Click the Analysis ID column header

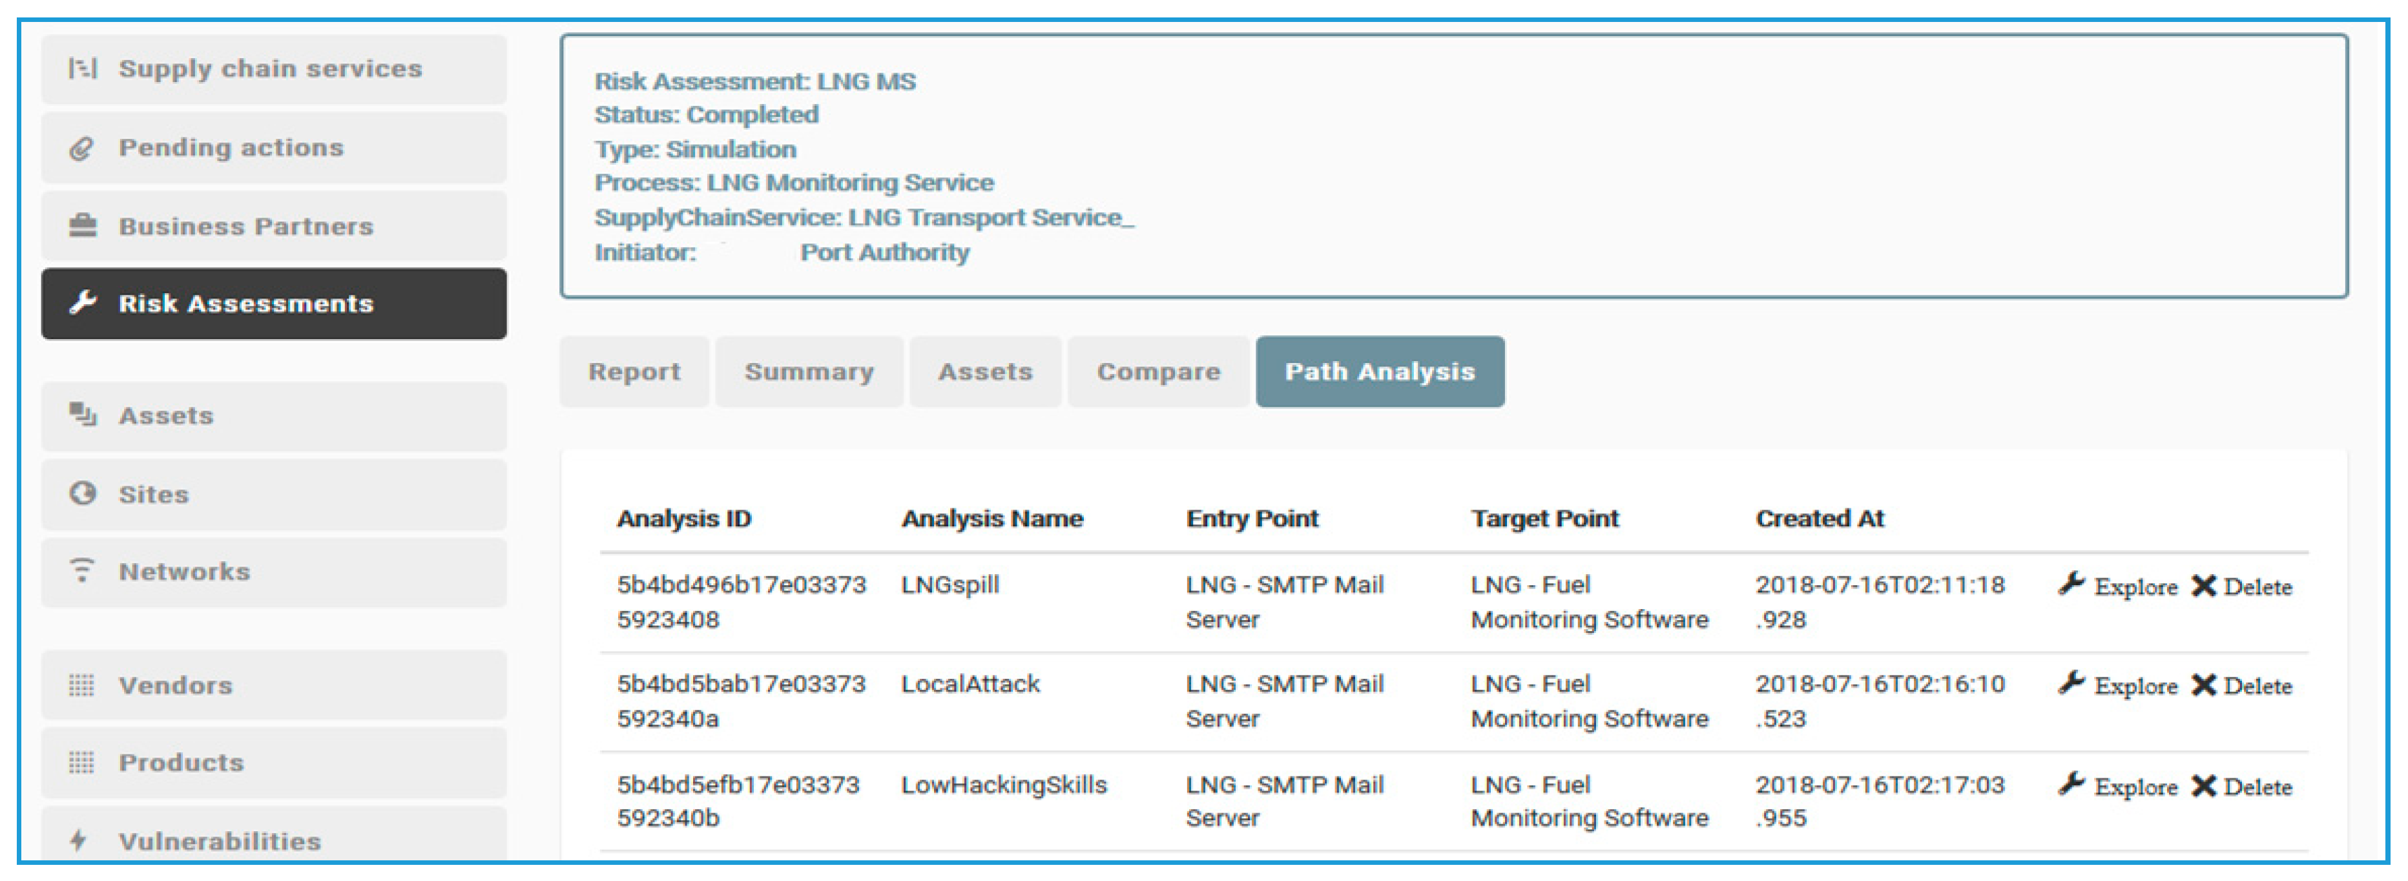coord(683,519)
